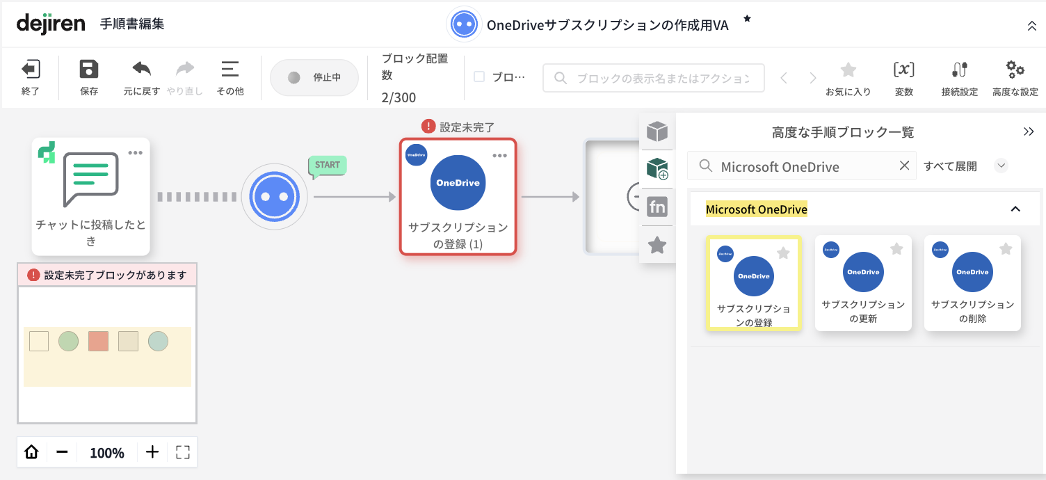The width and height of the screenshot is (1046, 480).
Task: Open 接続設定 connection settings
Action: point(960,78)
